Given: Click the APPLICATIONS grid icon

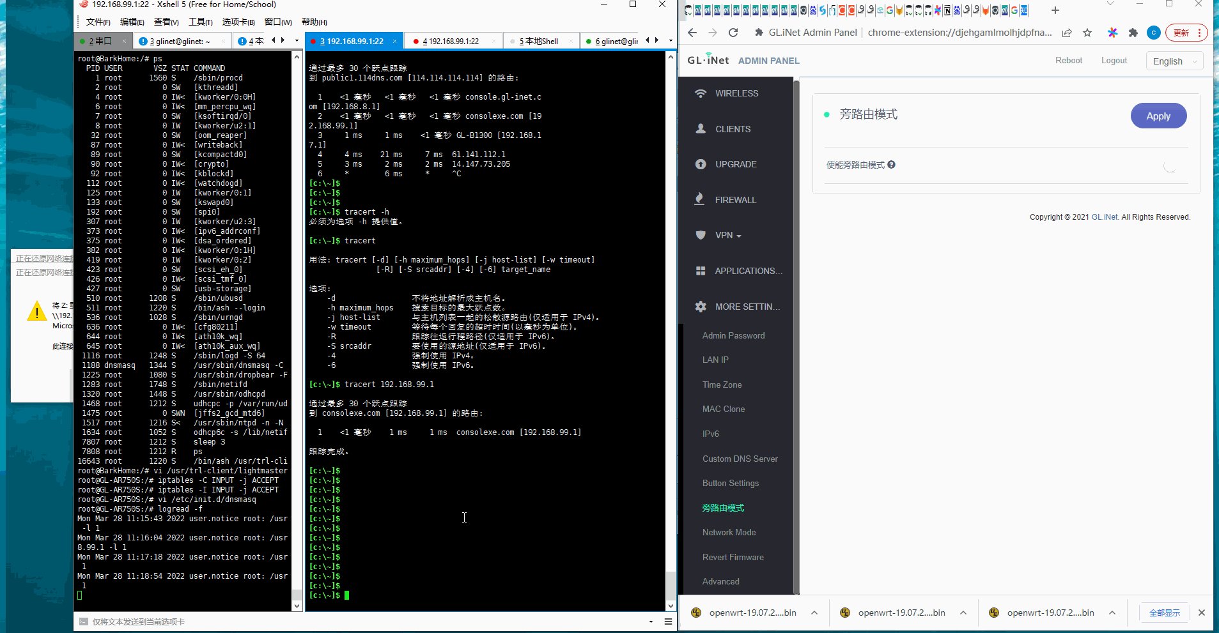Looking at the screenshot, I should pos(701,271).
